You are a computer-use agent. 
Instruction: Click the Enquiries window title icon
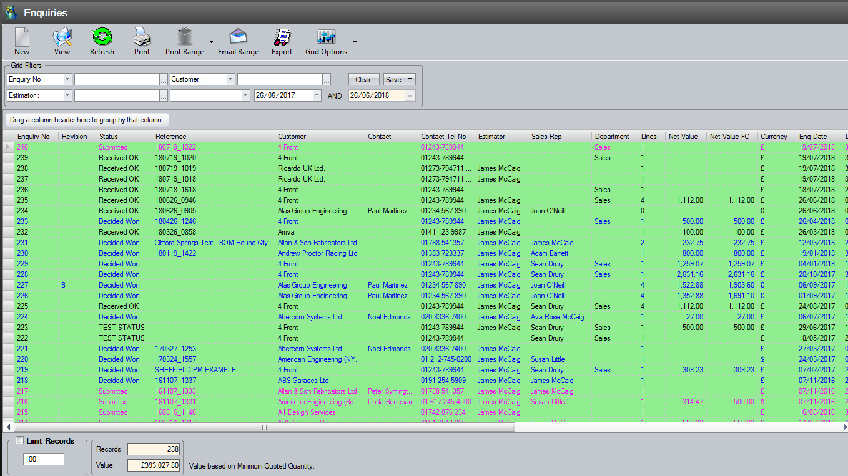(x=11, y=12)
